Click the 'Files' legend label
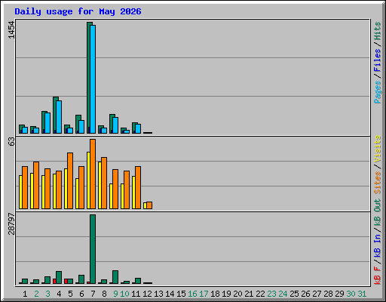Image resolution: width=386 pixels, height=302 pixels. click(x=378, y=60)
